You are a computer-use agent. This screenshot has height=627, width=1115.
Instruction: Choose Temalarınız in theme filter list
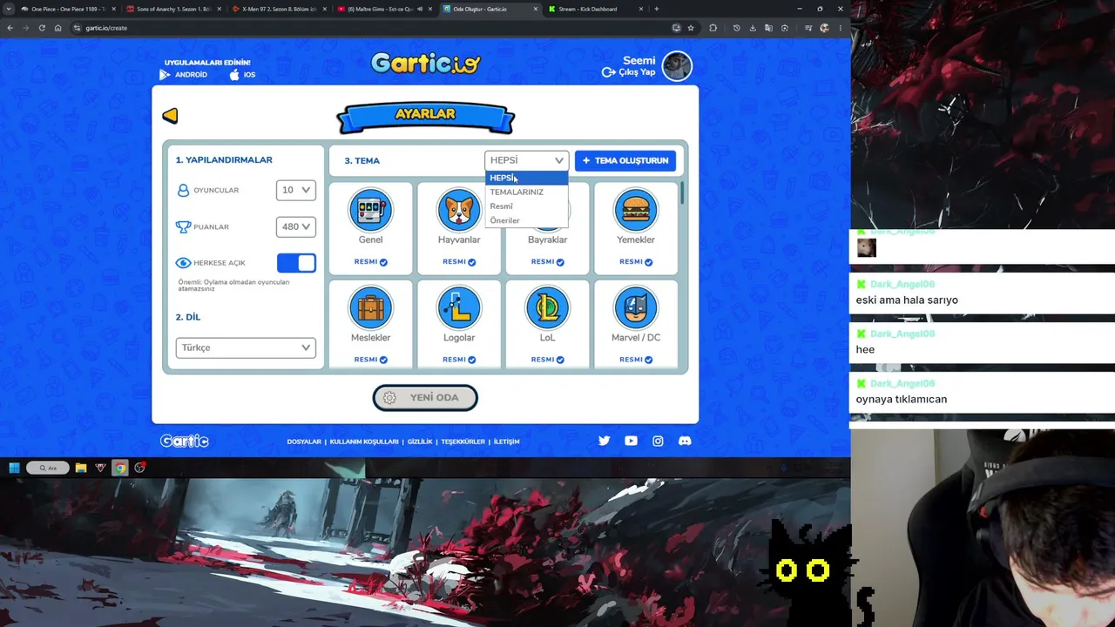coord(526,192)
